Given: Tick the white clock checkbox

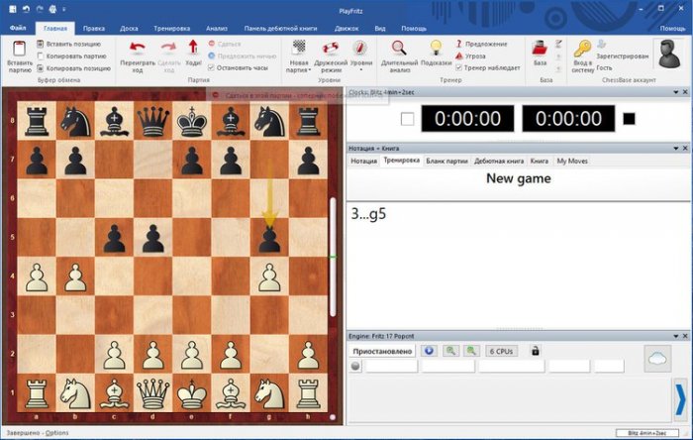Looking at the screenshot, I should click(x=406, y=119).
